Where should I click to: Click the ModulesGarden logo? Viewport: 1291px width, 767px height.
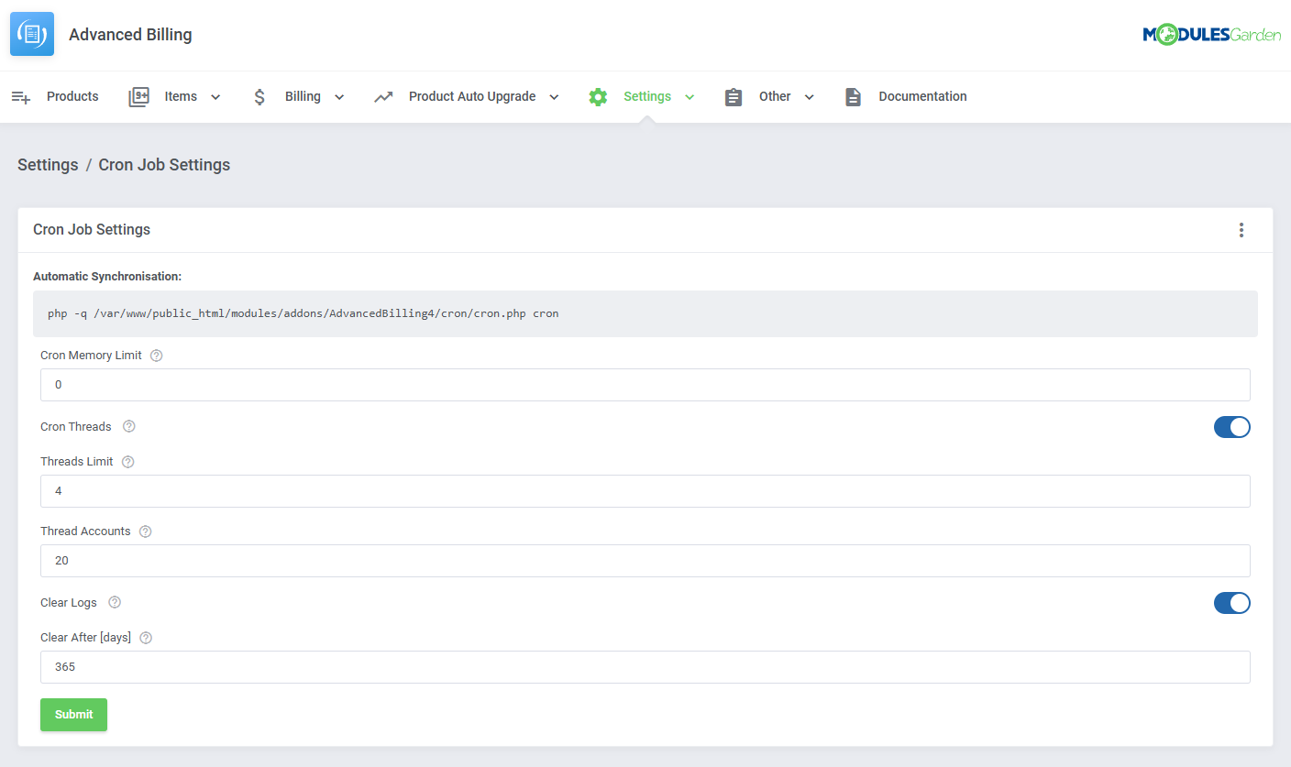point(1211,35)
